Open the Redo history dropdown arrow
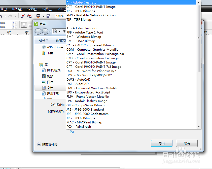Image resolution: width=212 pixels, height=169 pixels. point(15,16)
